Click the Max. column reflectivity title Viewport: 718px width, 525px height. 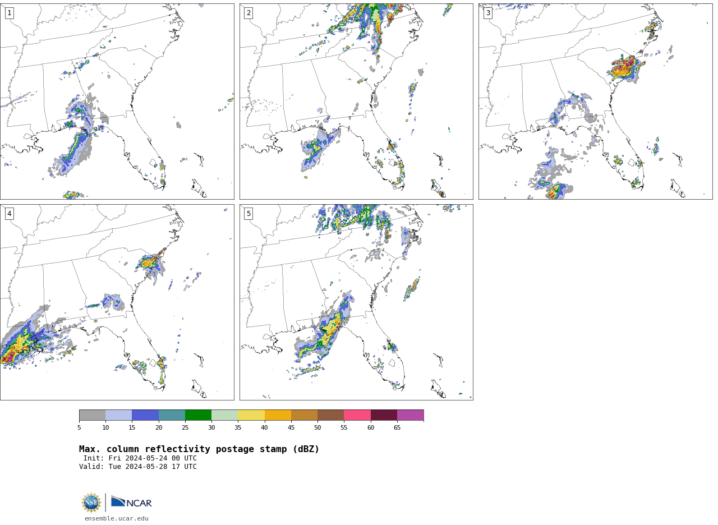point(199,449)
